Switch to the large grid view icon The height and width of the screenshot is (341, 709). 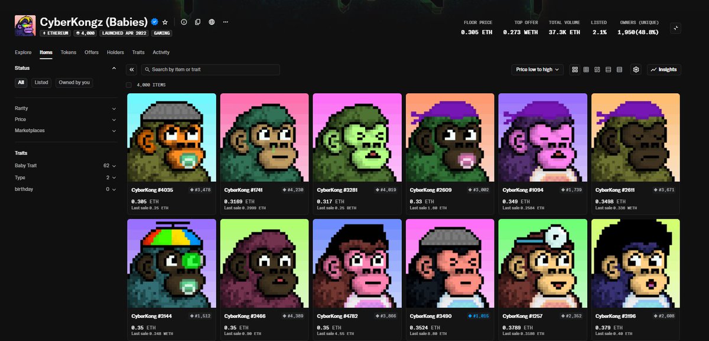coord(575,70)
